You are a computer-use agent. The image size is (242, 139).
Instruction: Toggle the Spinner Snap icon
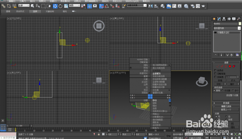click(x=117, y=6)
